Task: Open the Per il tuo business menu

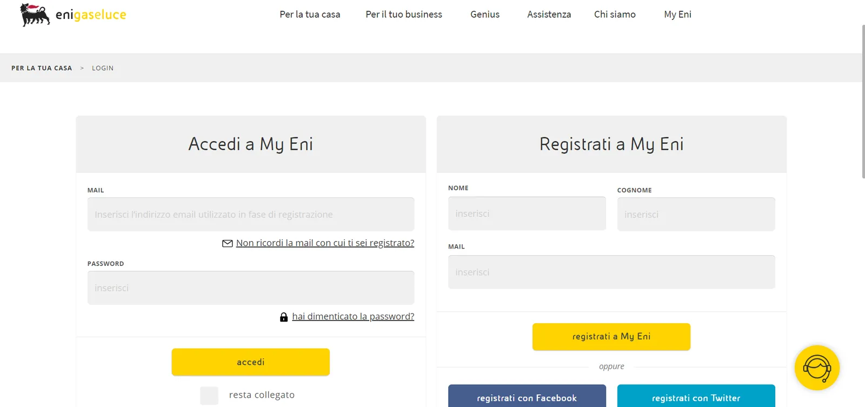Action: pyautogui.click(x=404, y=15)
